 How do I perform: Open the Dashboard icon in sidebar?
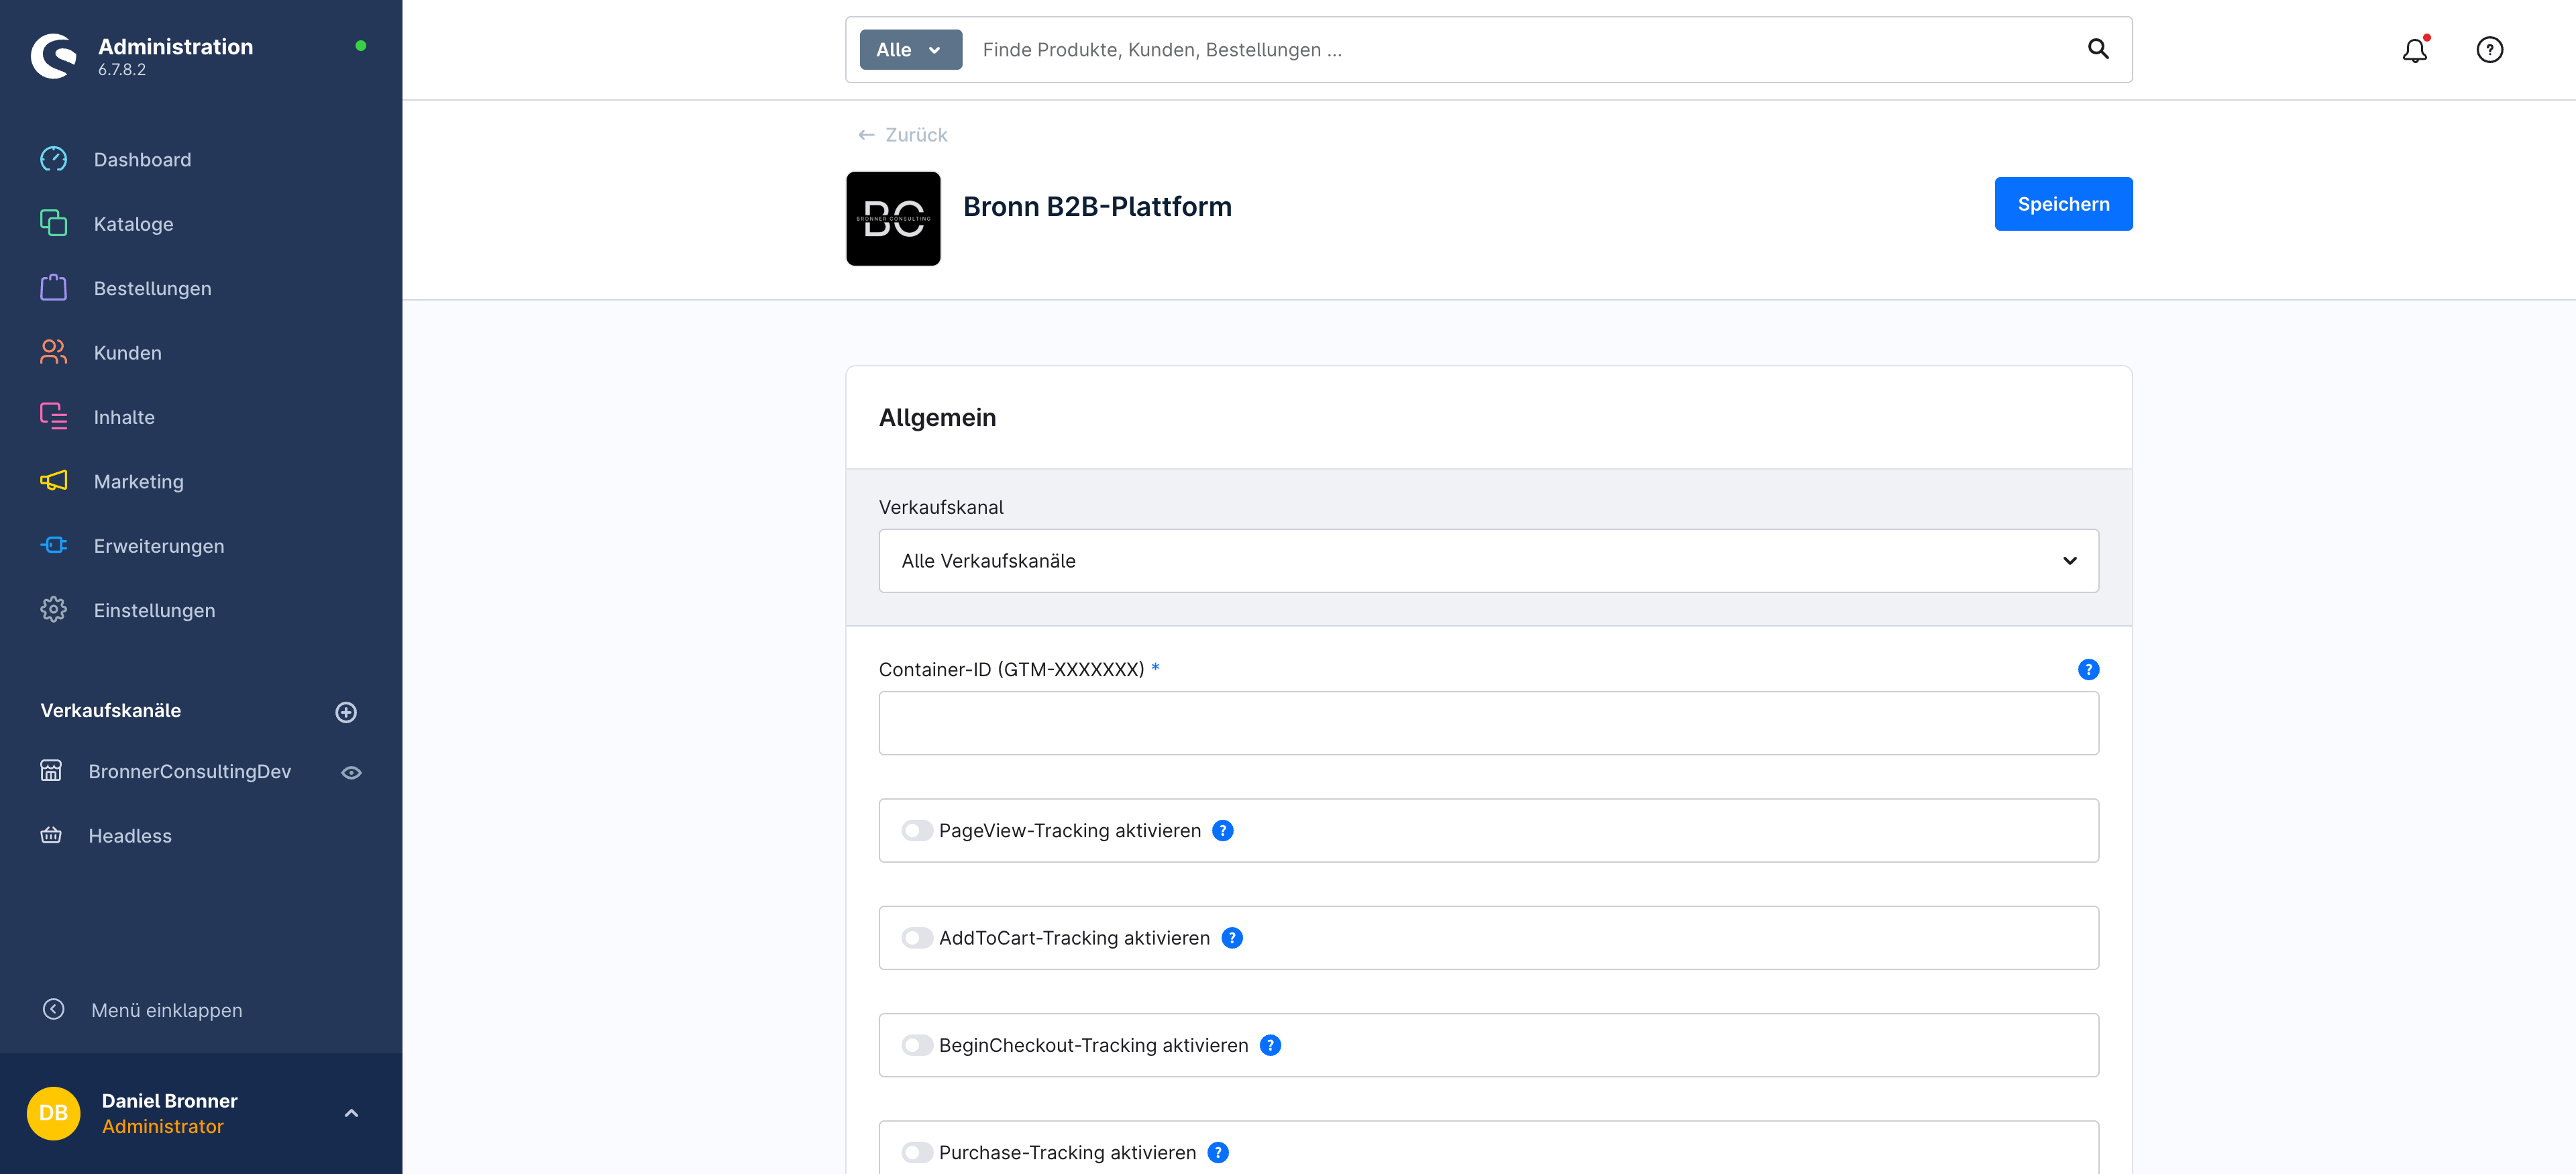tap(54, 159)
